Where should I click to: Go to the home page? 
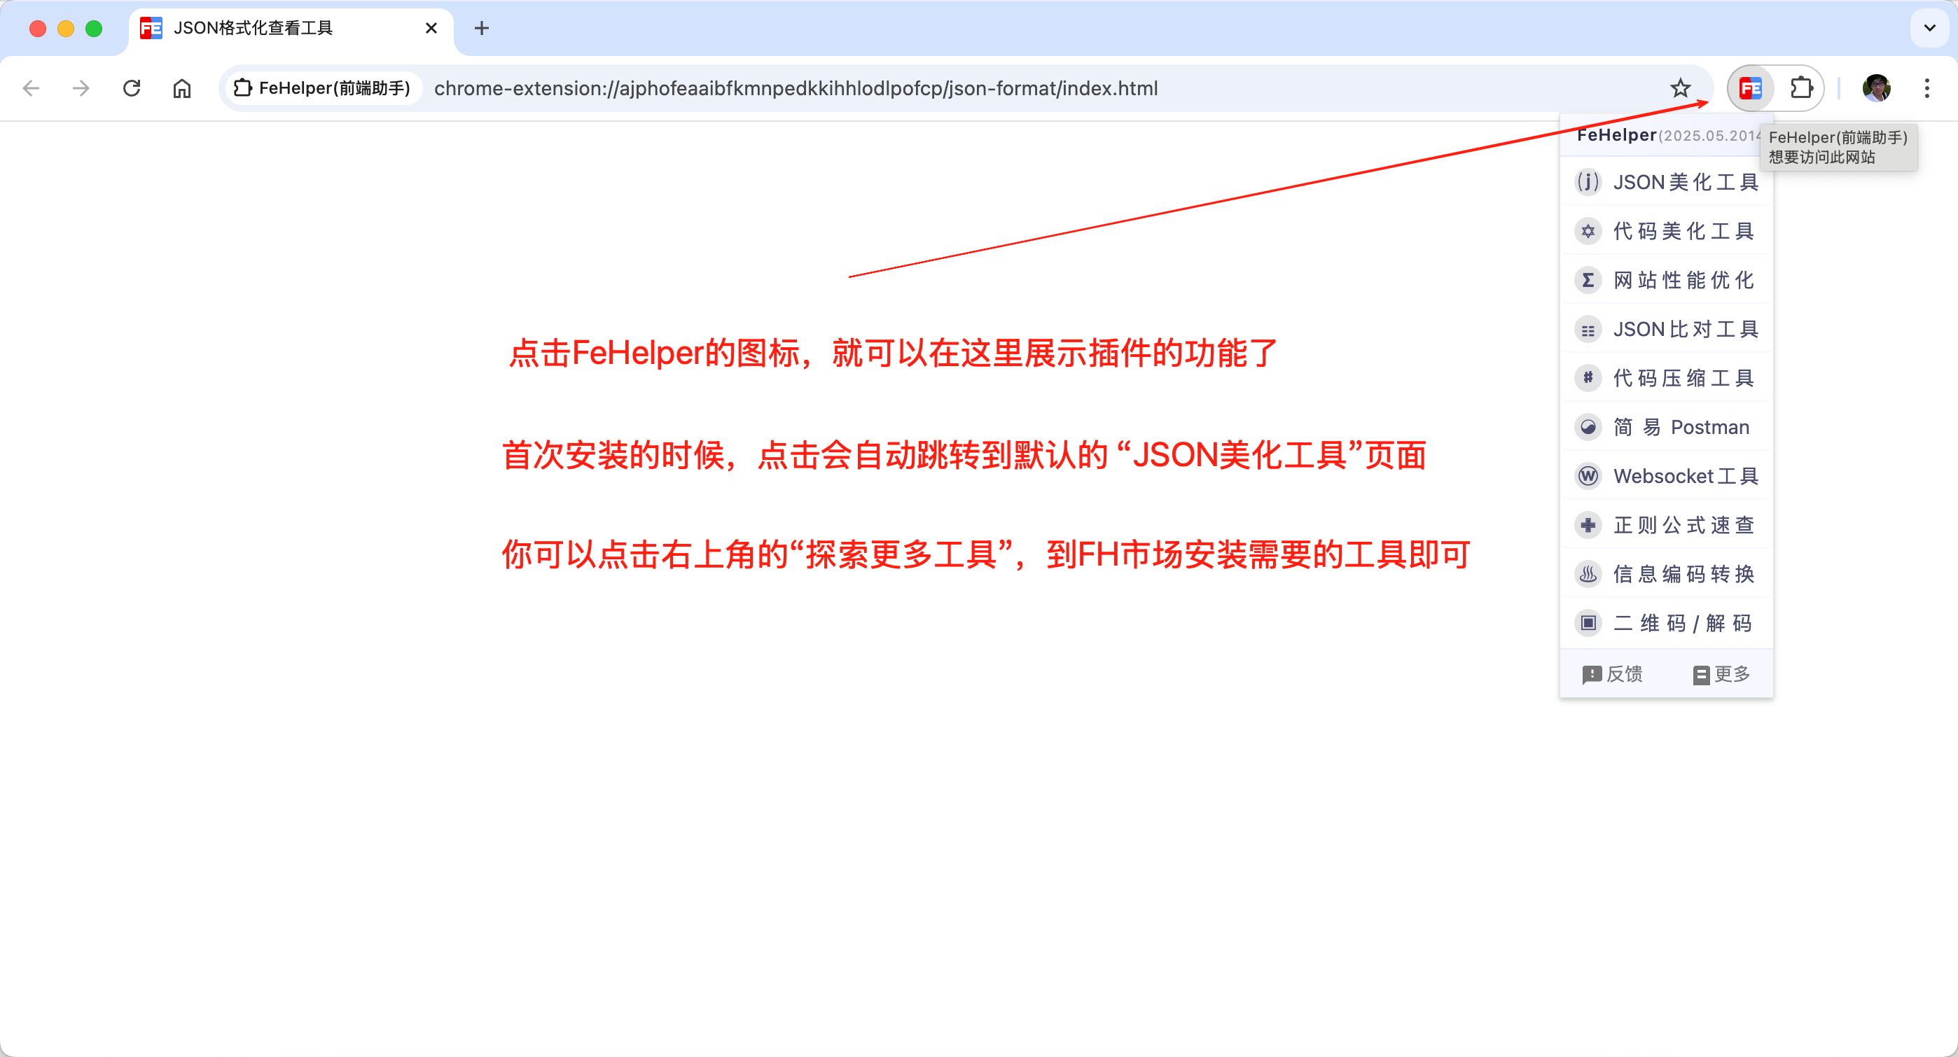[181, 88]
